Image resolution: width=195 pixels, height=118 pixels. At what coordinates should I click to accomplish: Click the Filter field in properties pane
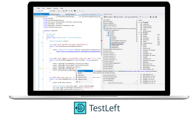click(x=151, y=20)
